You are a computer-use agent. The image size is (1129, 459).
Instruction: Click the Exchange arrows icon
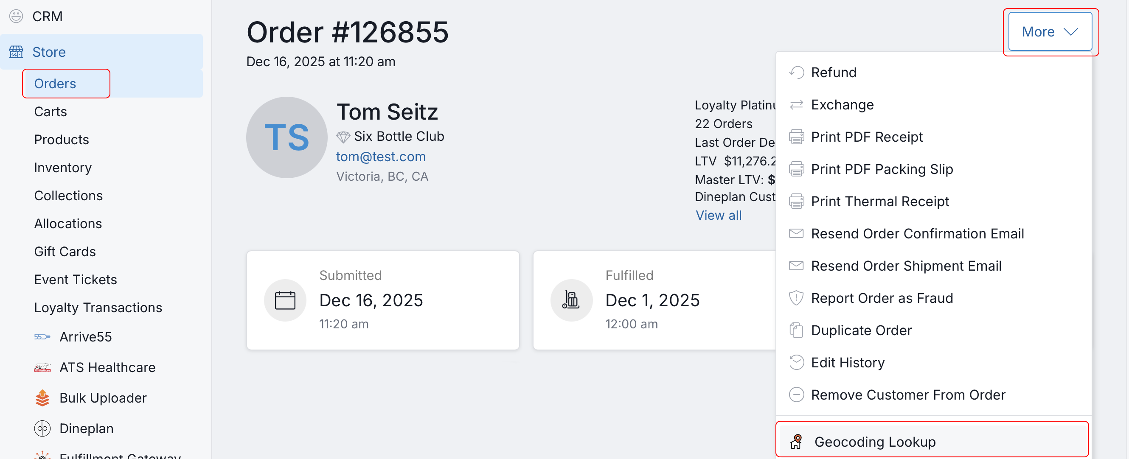coord(796,105)
